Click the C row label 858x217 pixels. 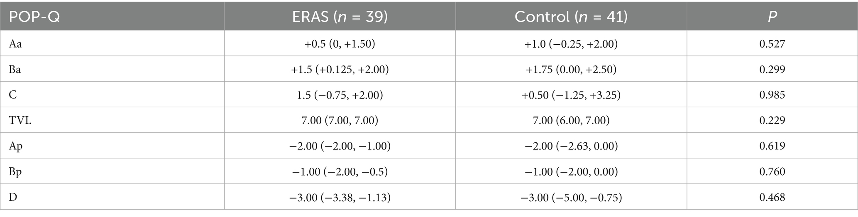(x=13, y=95)
